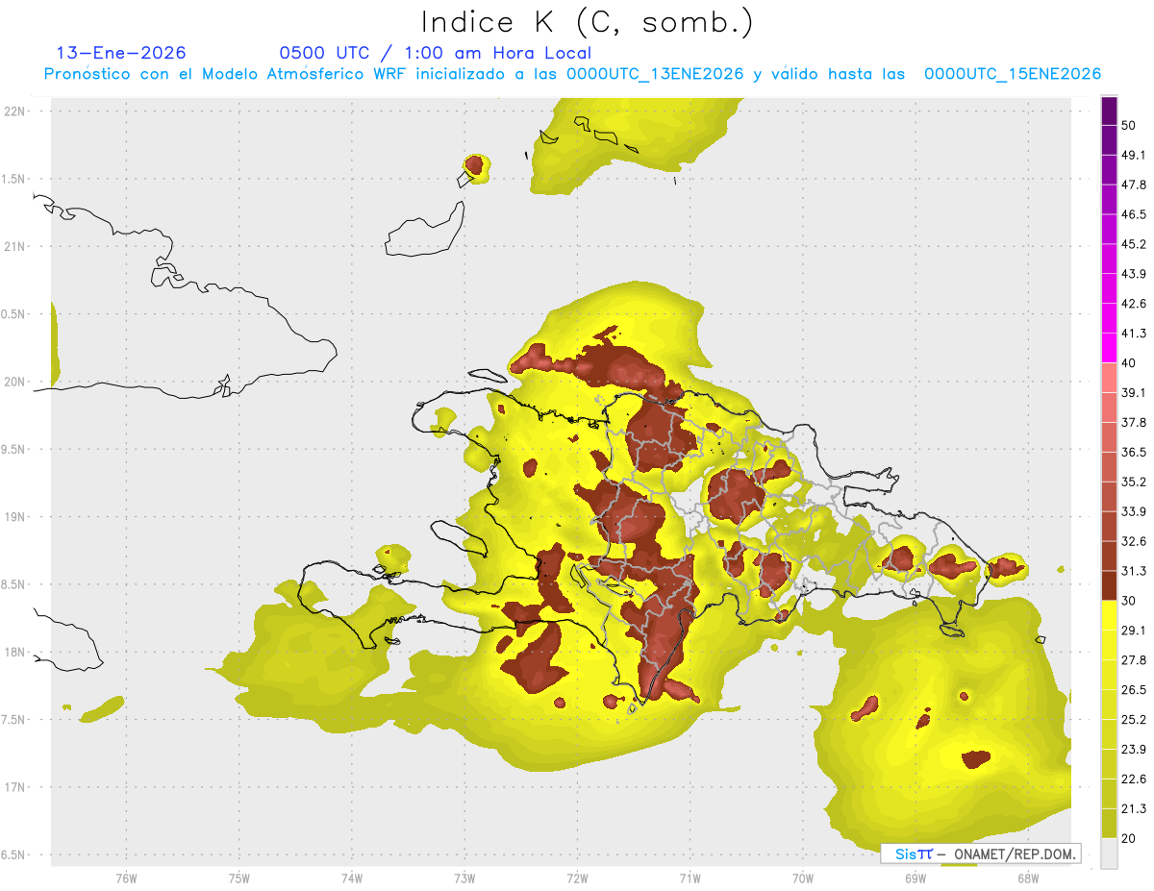
Task: Click the "76W" longitude axis label
Action: [x=126, y=879]
